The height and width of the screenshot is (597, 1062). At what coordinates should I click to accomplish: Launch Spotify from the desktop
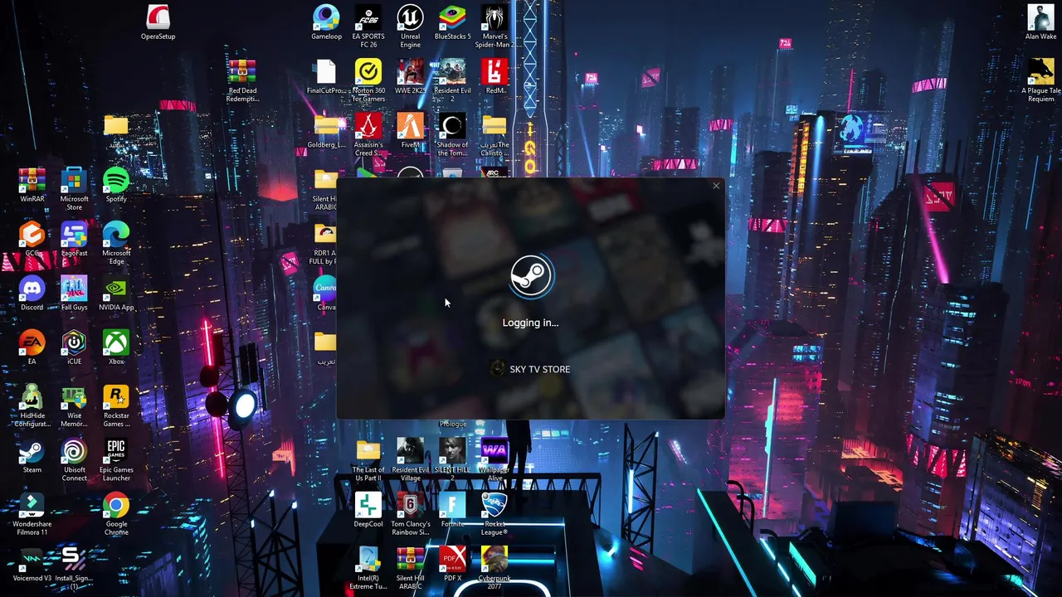coord(116,185)
